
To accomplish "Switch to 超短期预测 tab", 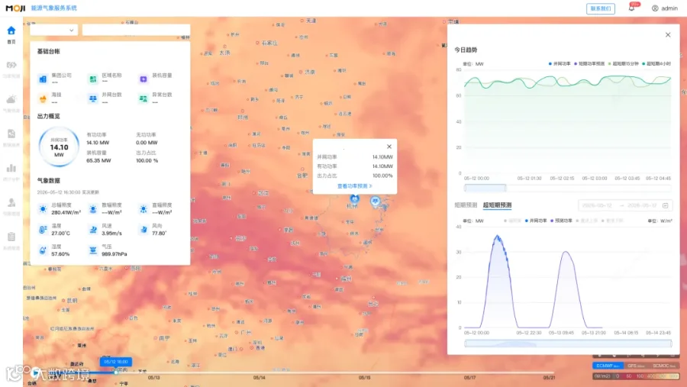I will click(497, 205).
